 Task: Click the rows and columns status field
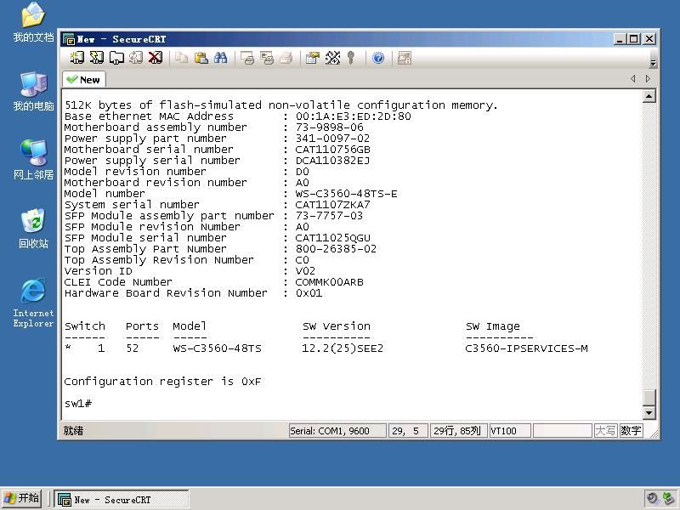pos(458,431)
